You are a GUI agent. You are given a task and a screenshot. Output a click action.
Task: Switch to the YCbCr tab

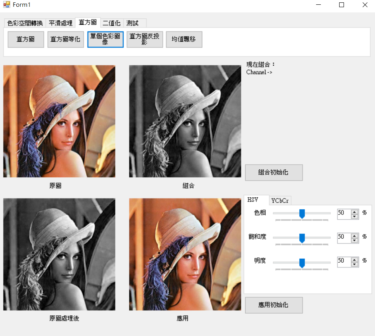(x=280, y=201)
